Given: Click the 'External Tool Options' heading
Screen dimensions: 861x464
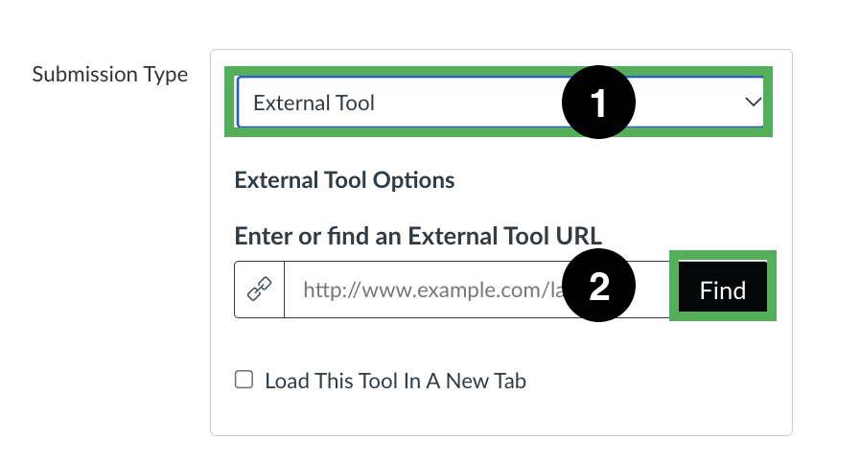Looking at the screenshot, I should (x=344, y=180).
